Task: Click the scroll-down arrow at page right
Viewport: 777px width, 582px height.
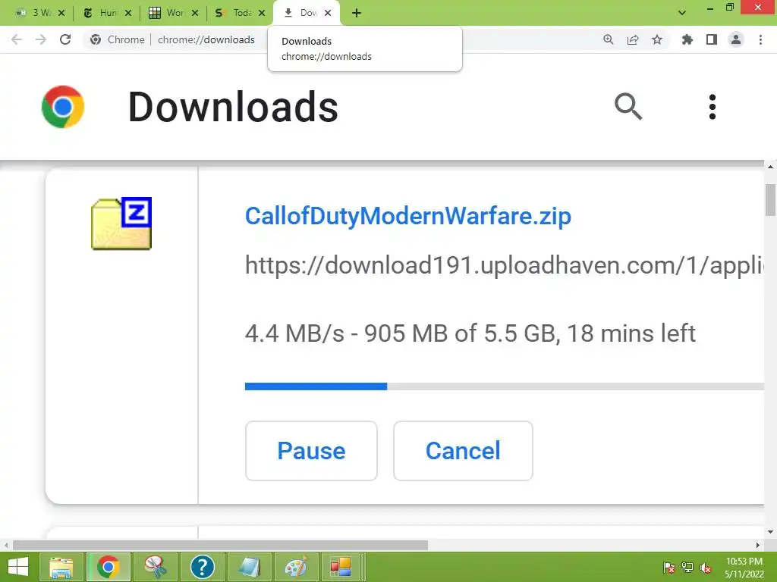Action: tap(771, 532)
